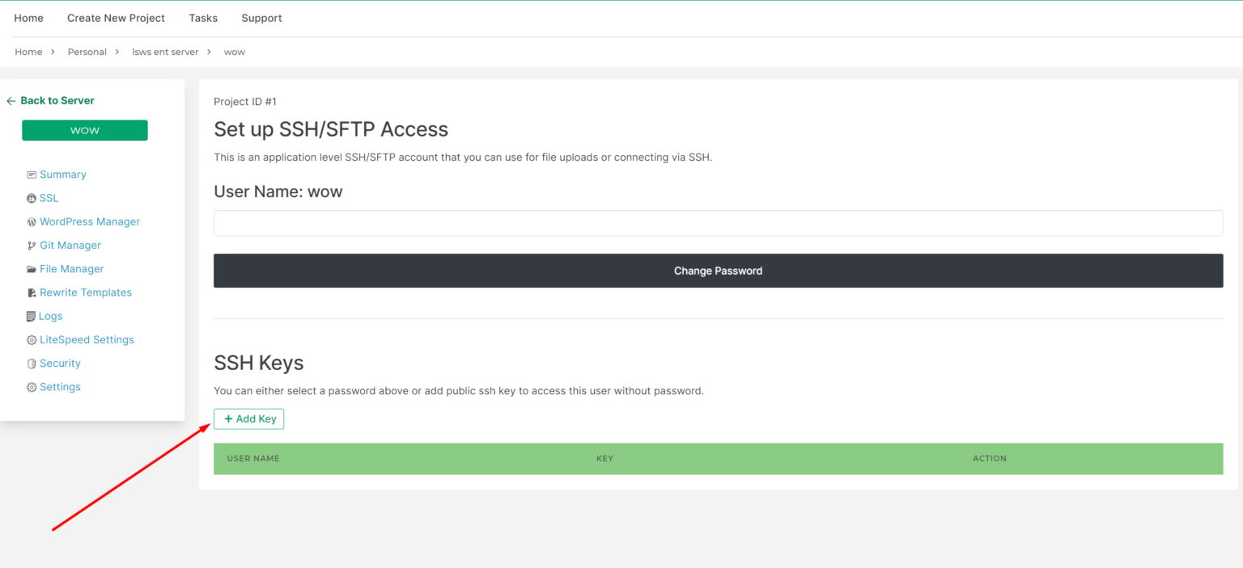The image size is (1243, 568).
Task: Open the Tasks menu
Action: point(202,18)
